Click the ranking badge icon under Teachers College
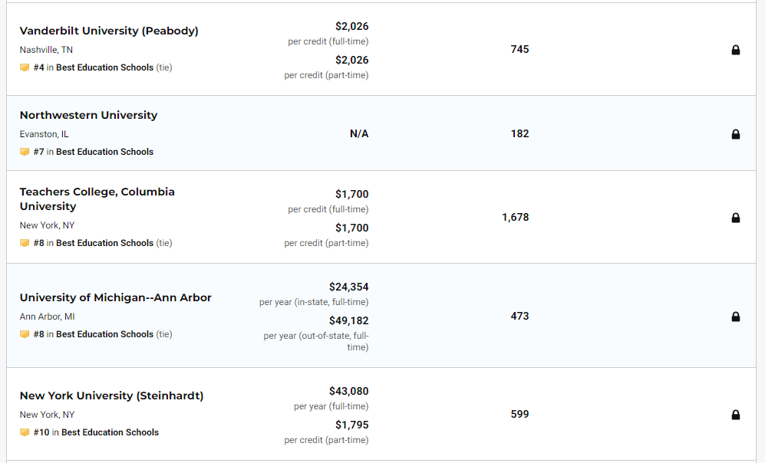Screen dimensions: 765x463 25,243
